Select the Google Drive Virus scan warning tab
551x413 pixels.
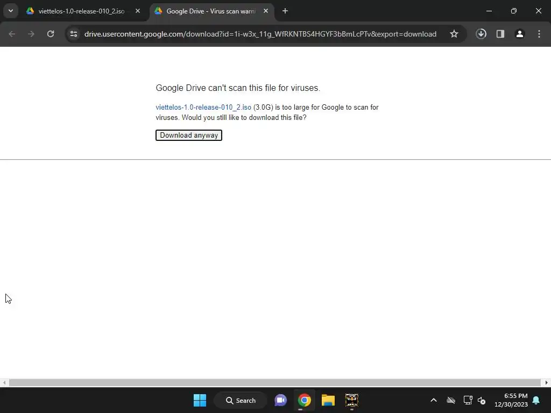coord(211,11)
